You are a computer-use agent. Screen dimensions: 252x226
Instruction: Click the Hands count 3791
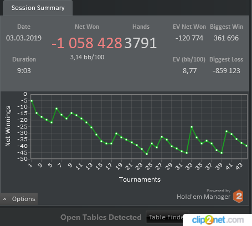(141, 43)
